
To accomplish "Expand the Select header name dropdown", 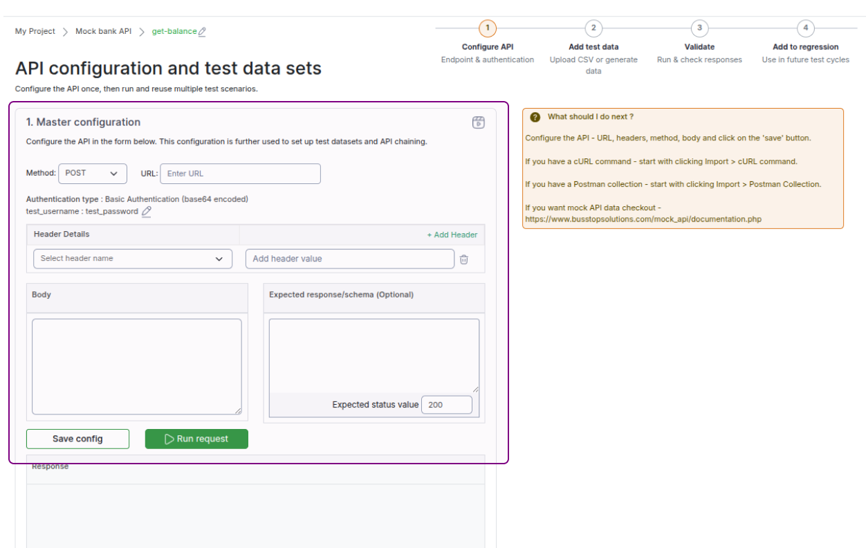I will click(133, 259).
